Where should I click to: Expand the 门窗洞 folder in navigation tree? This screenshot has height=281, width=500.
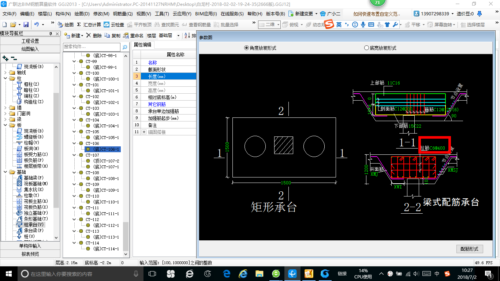click(5, 113)
